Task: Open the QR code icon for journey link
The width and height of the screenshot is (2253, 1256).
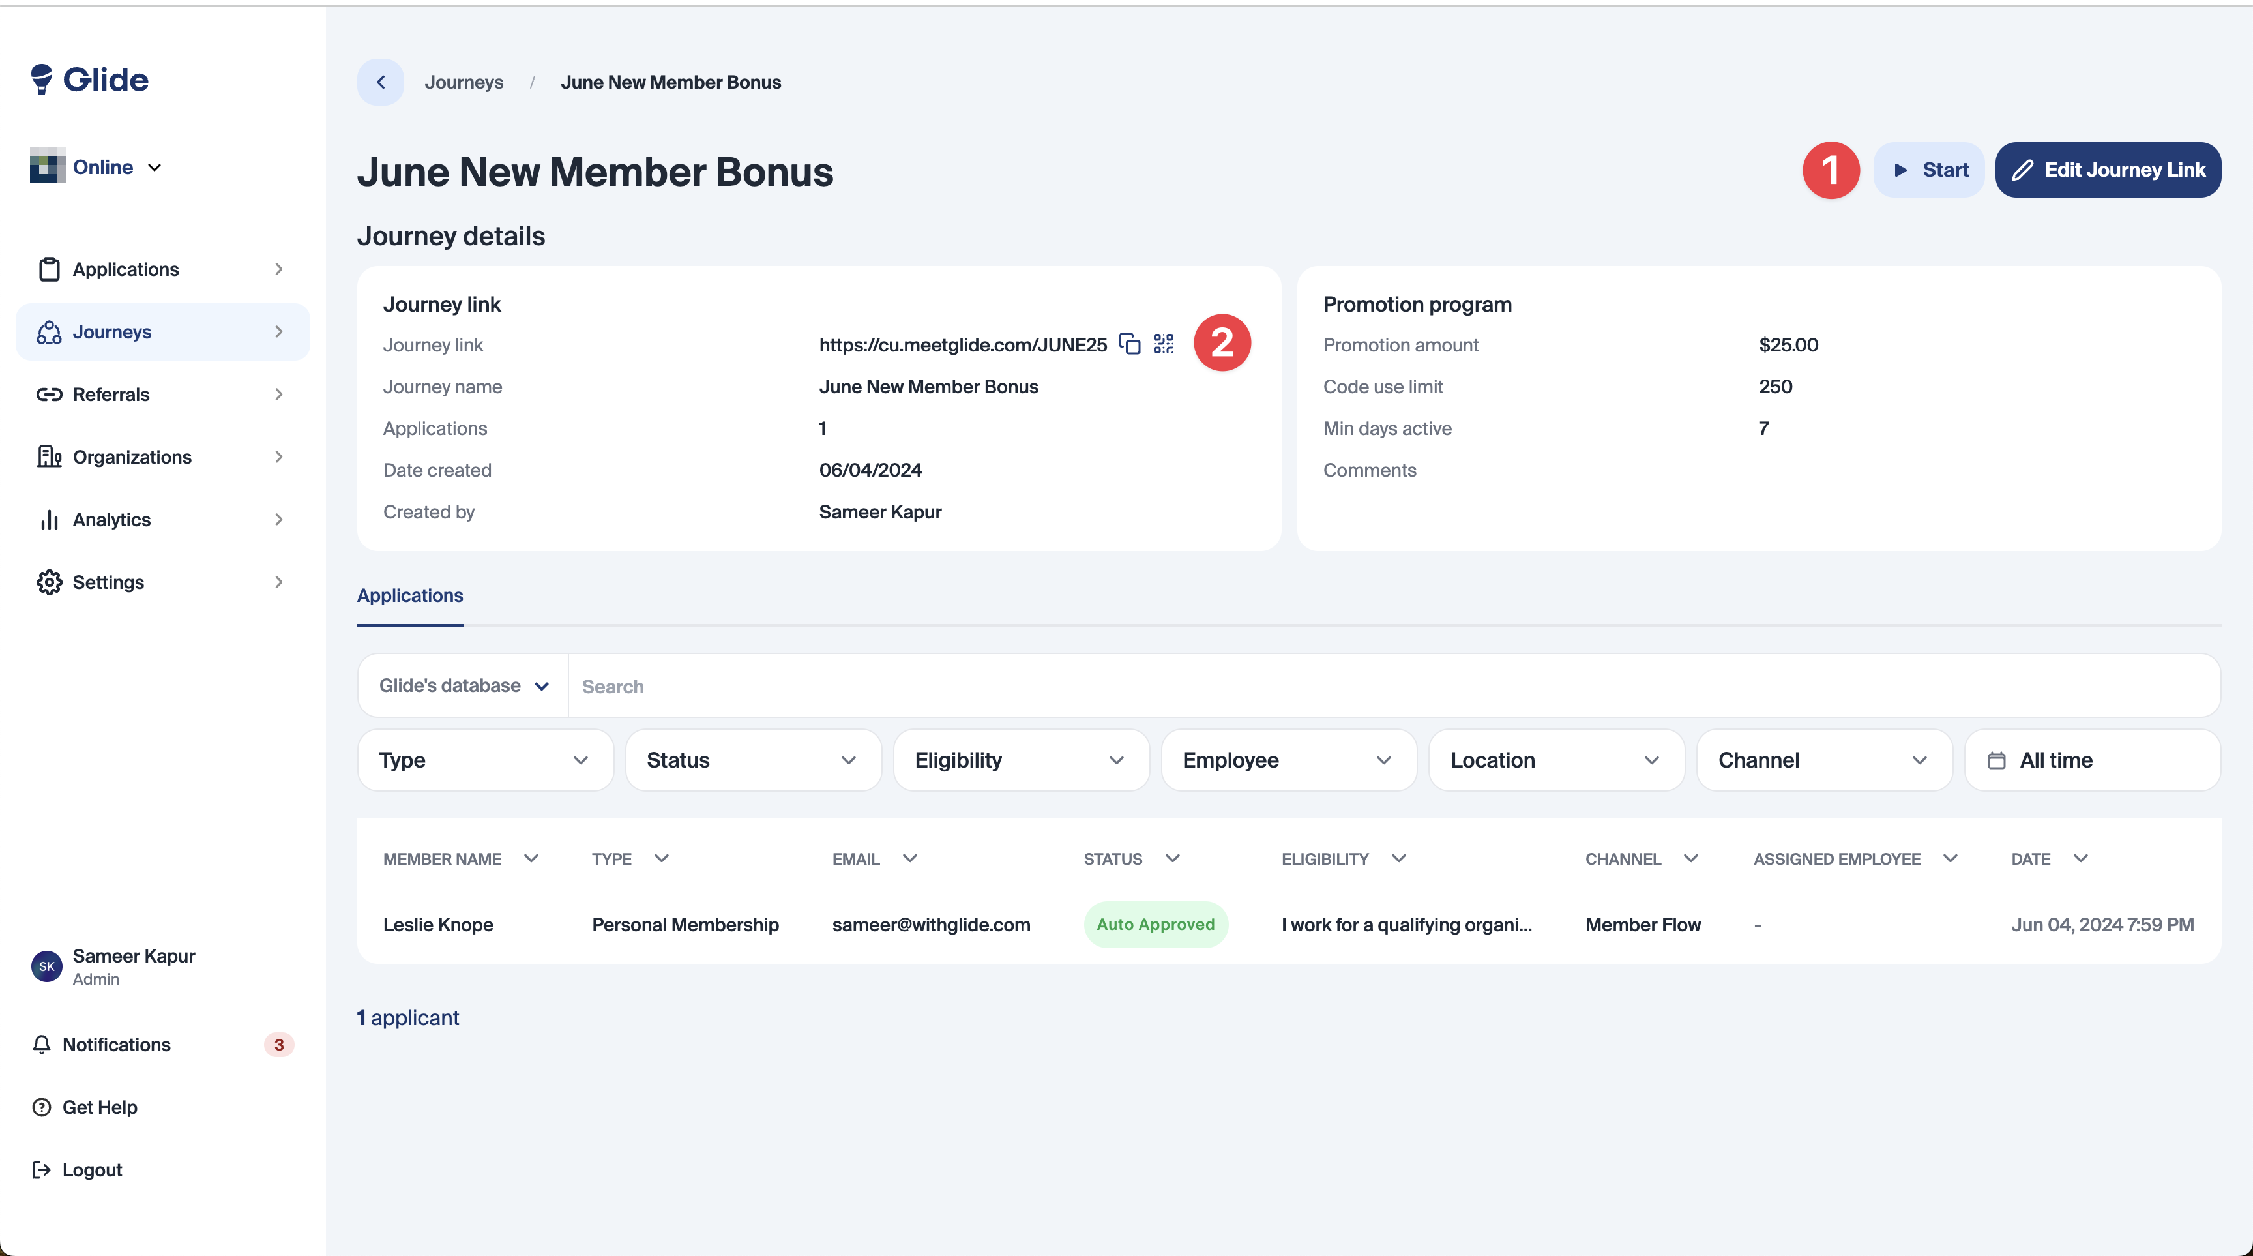Action: pos(1163,344)
